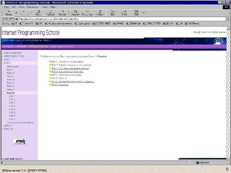This screenshot has height=173, width=231.
Task: Go to the Home page button
Action: coord(62,13)
